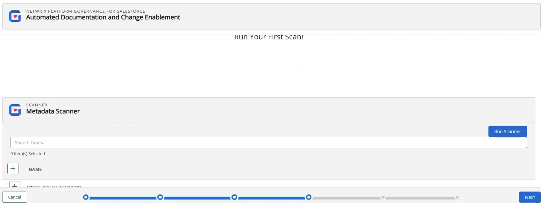Click the Run Scanner button
541x203 pixels.
click(508, 132)
